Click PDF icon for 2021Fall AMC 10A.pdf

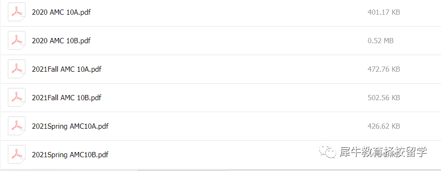point(17,69)
